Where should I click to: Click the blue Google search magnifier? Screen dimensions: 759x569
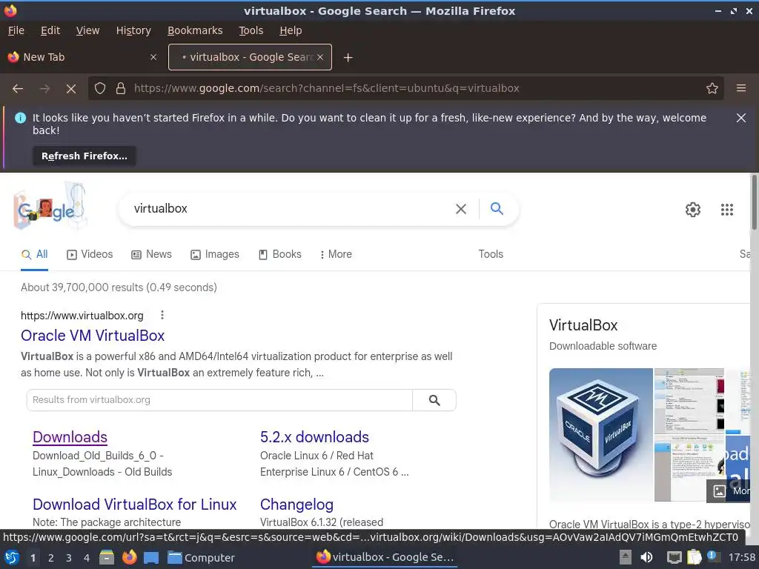coord(497,208)
